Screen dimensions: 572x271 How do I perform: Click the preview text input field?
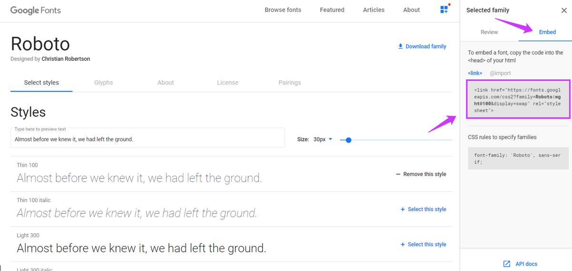point(148,137)
